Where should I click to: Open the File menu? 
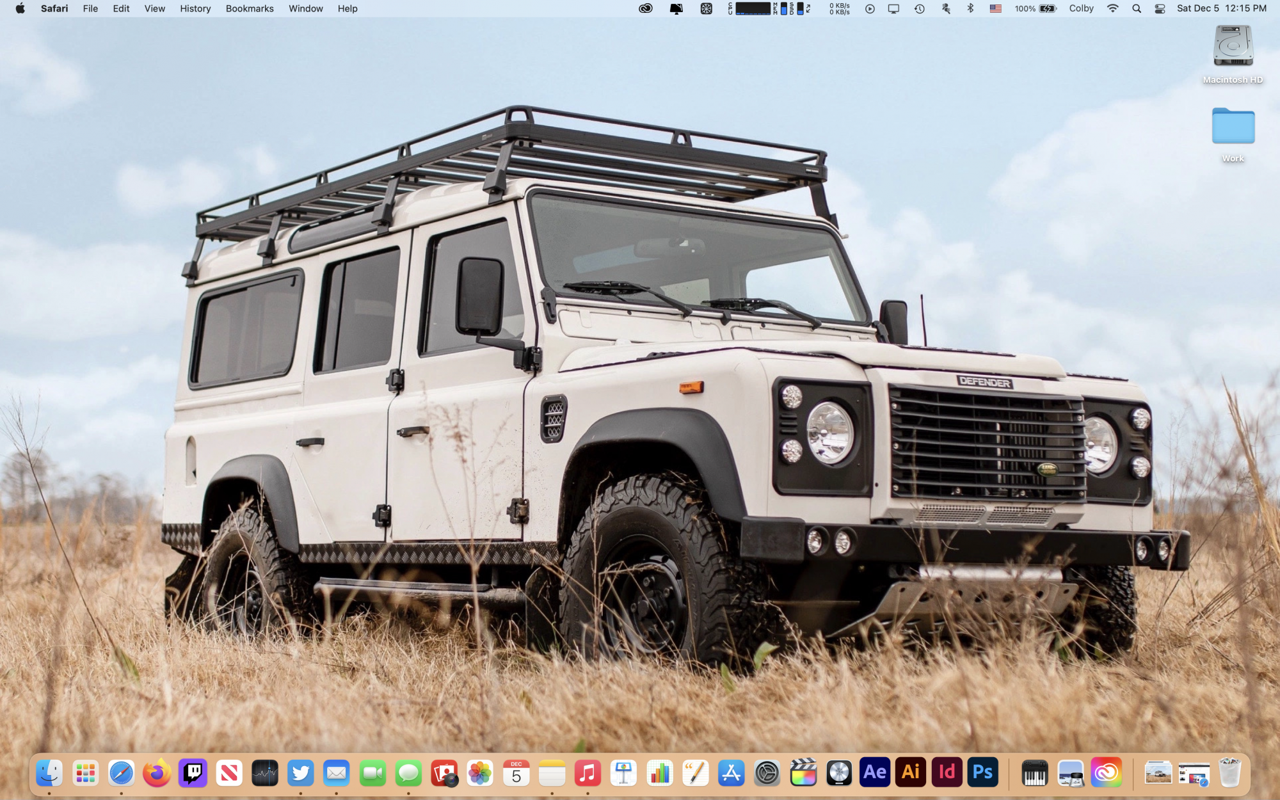click(x=90, y=8)
